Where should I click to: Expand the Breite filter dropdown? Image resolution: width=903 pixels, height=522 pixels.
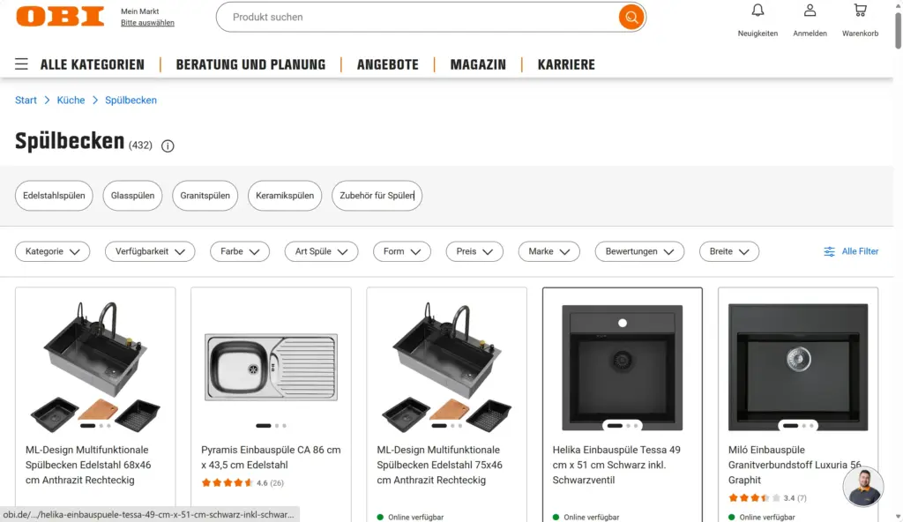click(x=729, y=251)
